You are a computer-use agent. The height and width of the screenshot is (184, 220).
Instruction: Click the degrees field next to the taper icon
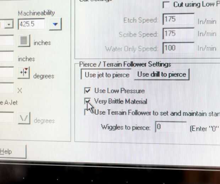[x=7, y=117]
